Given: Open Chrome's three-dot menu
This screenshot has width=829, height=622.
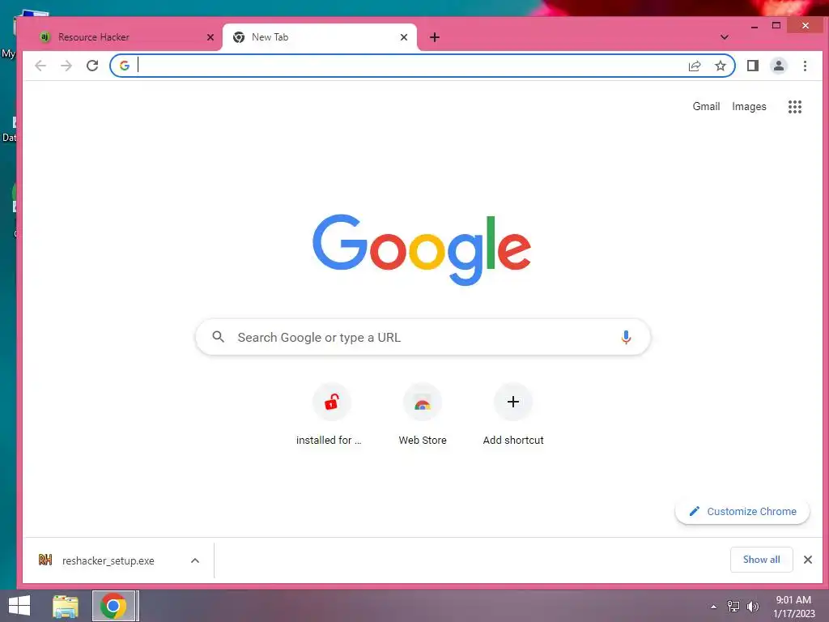Looking at the screenshot, I should (805, 66).
